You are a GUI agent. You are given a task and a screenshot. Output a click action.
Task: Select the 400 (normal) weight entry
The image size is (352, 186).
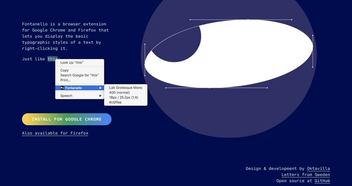click(120, 93)
